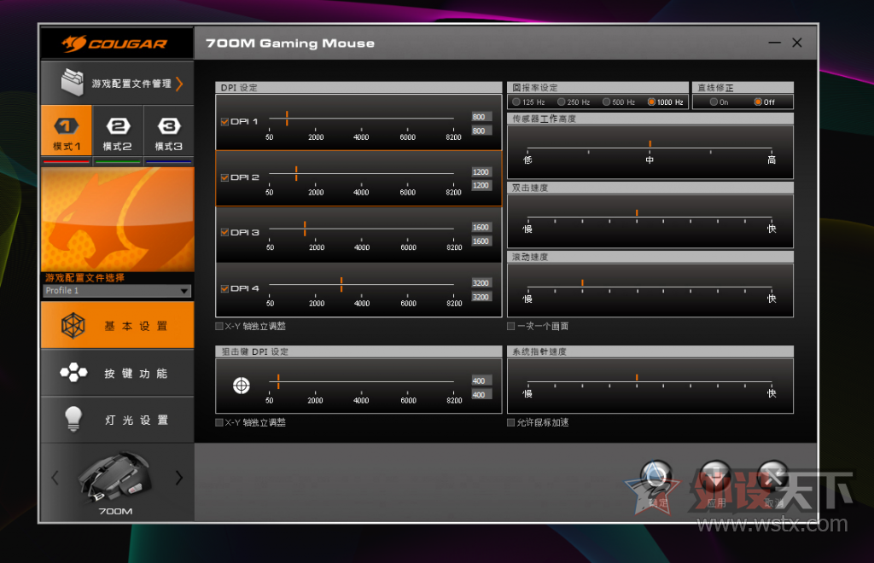Uncheck the DPI 1 checkbox
The image size is (874, 563).
(224, 121)
